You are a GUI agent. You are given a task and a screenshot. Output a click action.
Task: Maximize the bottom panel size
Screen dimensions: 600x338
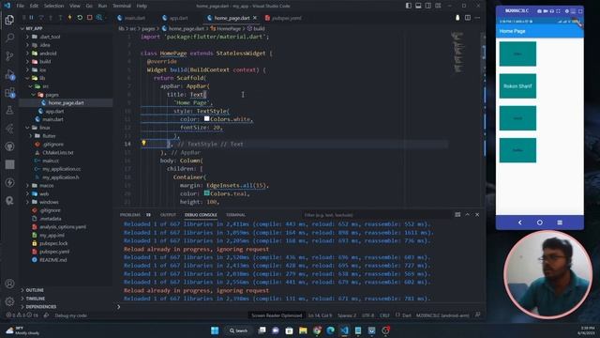[x=468, y=215]
